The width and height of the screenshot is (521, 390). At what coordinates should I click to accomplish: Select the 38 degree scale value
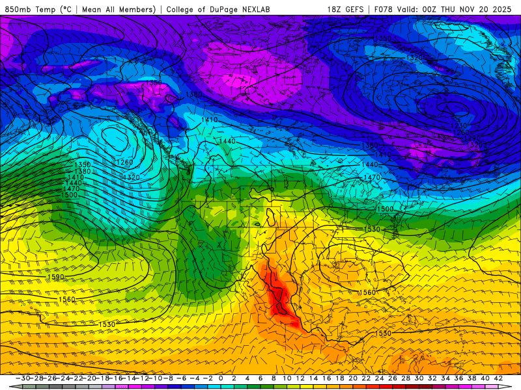click(472, 378)
